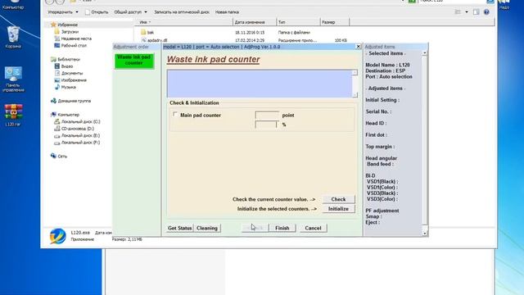Click the Get Status button
Screen dimensions: 524x295
point(180,228)
